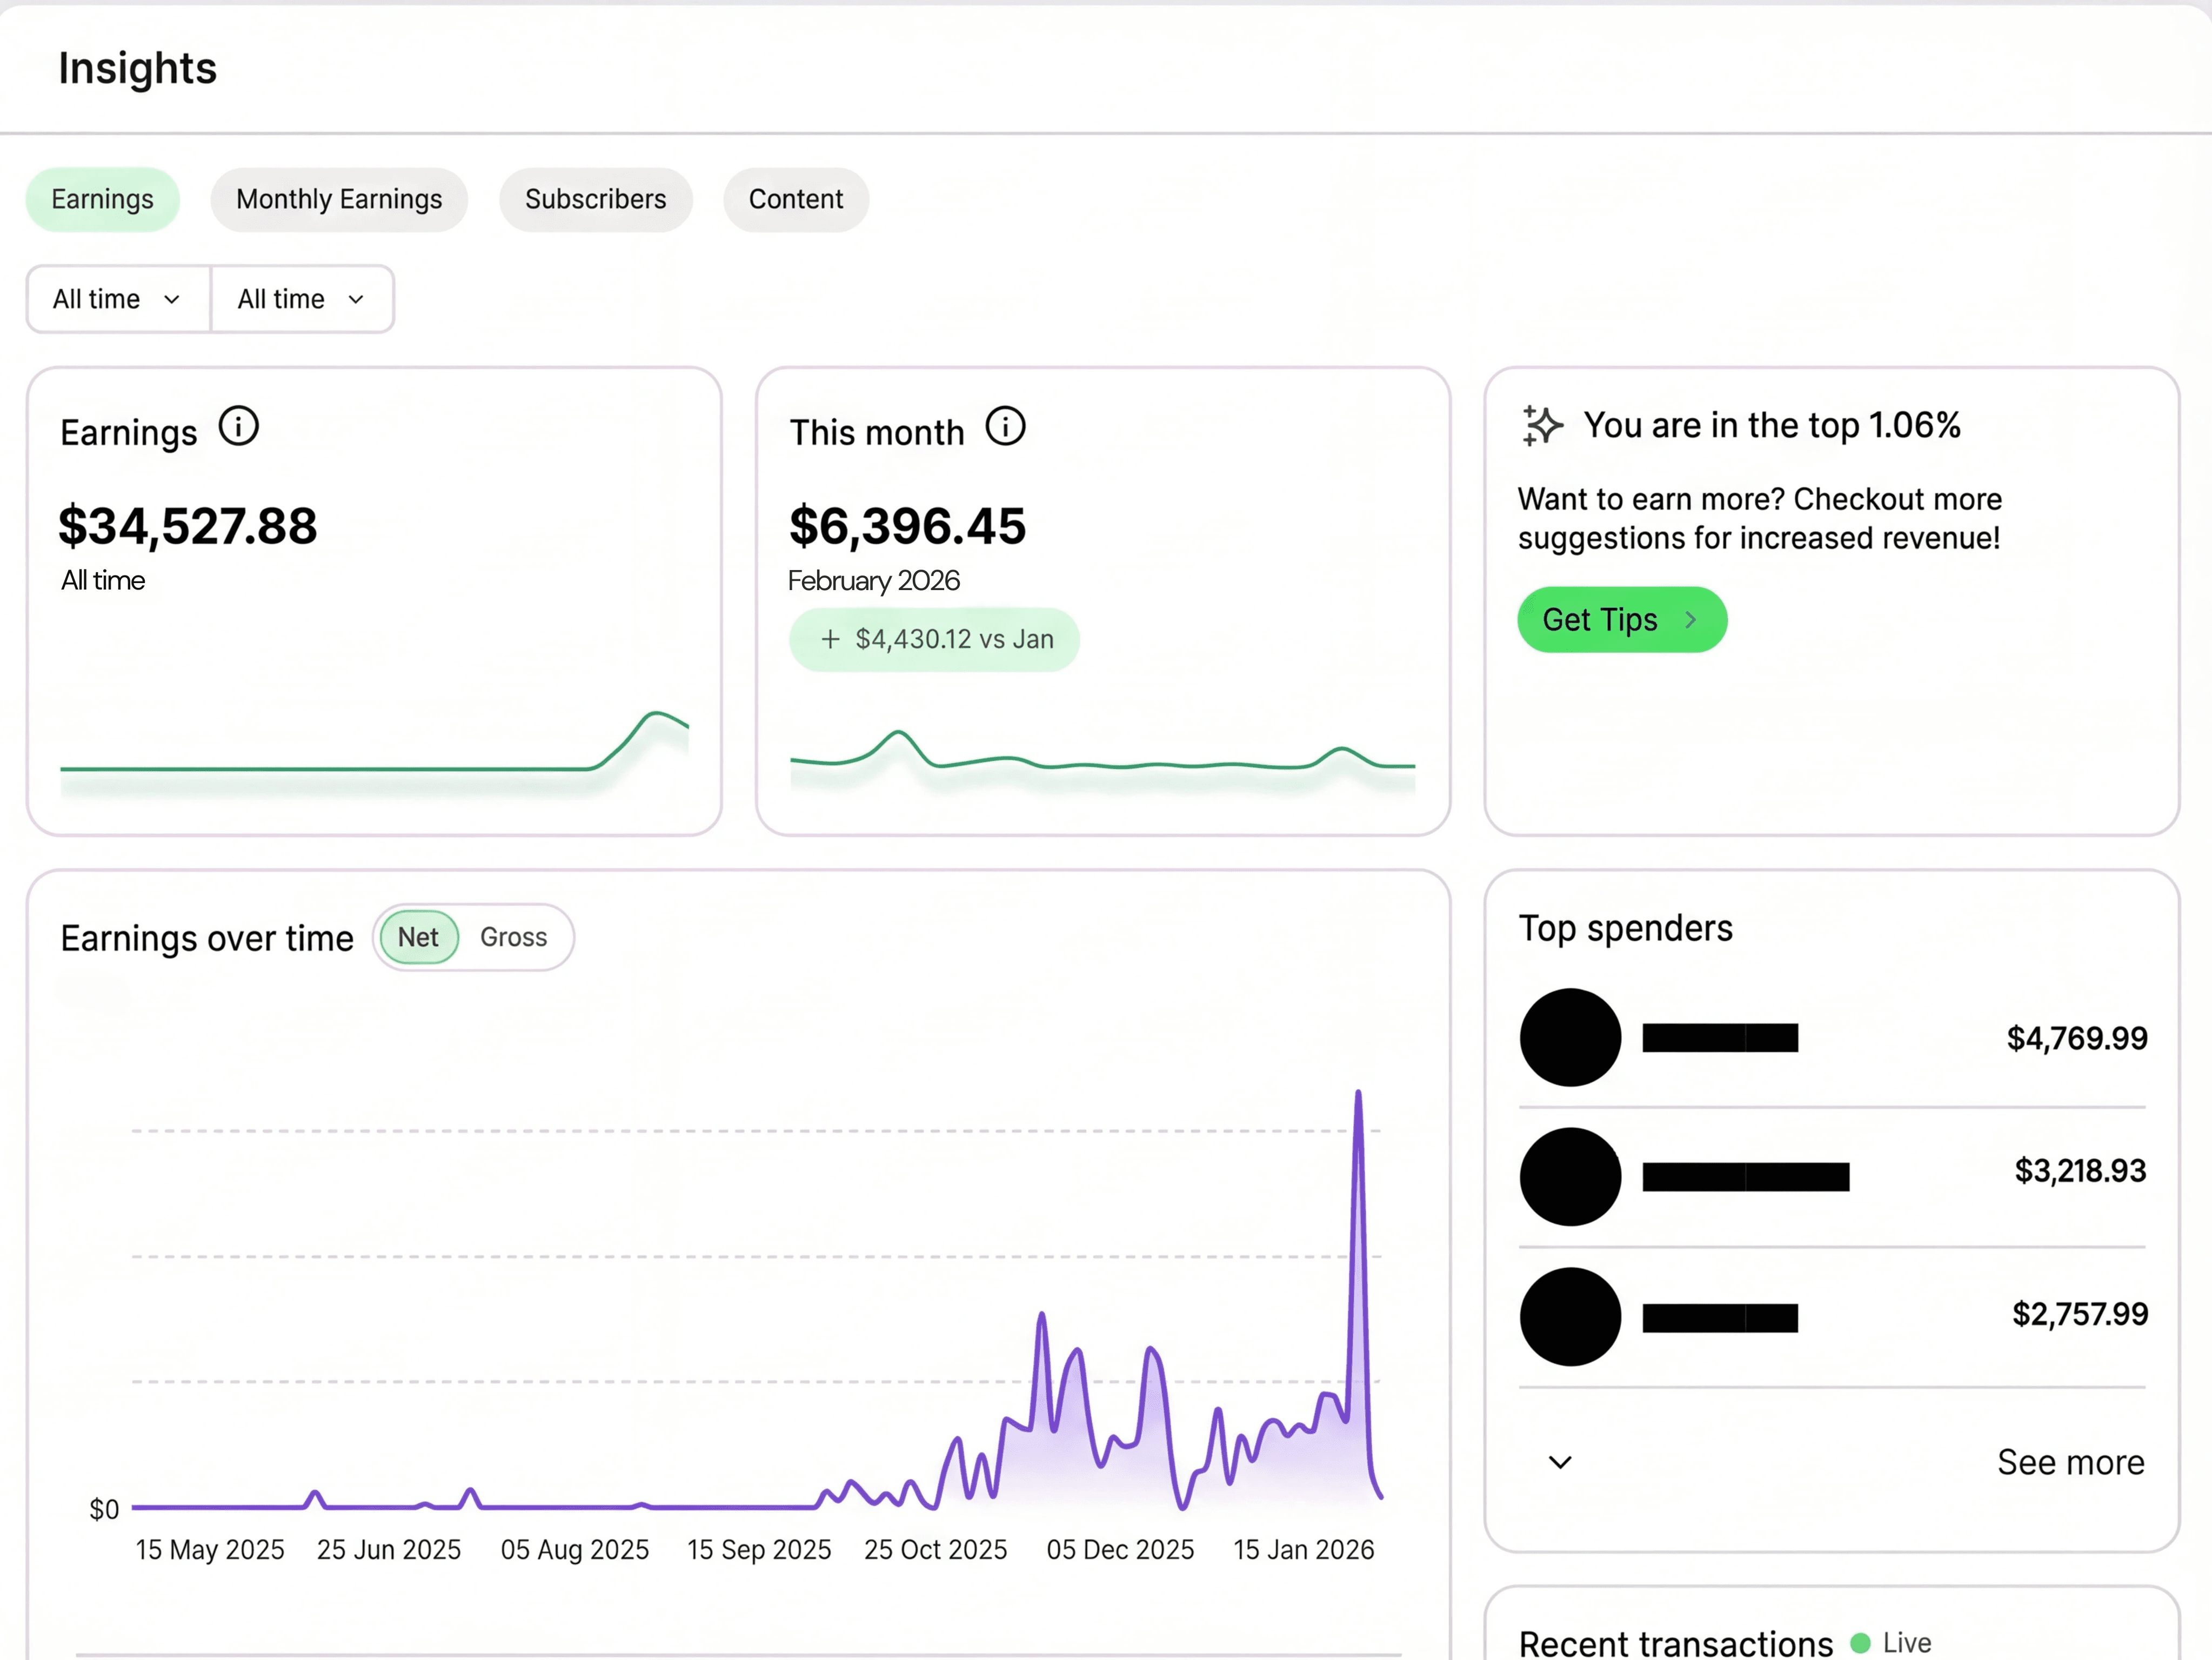Open the This month info icon
Viewport: 2212px width, 1660px height.
point(1006,427)
